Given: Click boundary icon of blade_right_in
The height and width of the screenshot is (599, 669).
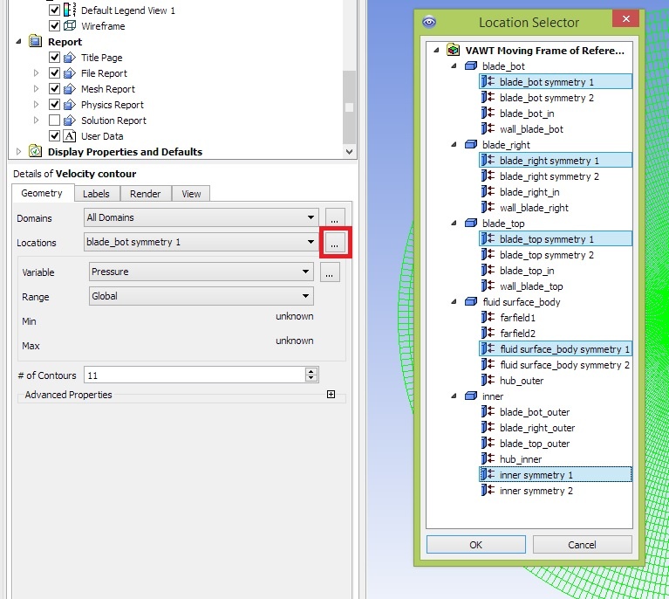Looking at the screenshot, I should (488, 191).
